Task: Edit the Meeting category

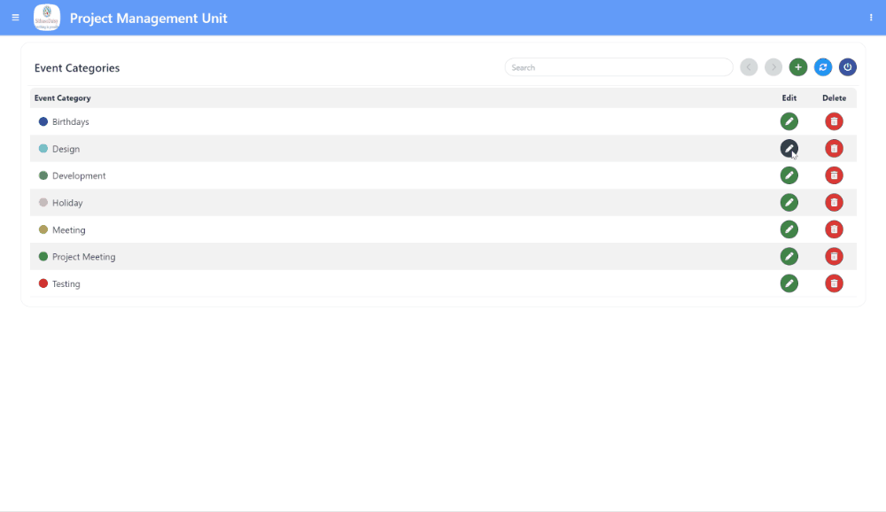Action: pyautogui.click(x=789, y=229)
